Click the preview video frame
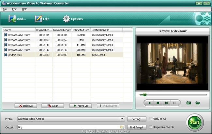Viewport: 212px width, 134px height. pyautogui.click(x=173, y=63)
